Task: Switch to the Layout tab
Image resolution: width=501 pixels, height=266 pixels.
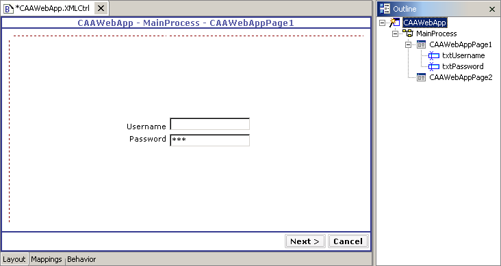Action: [x=14, y=259]
